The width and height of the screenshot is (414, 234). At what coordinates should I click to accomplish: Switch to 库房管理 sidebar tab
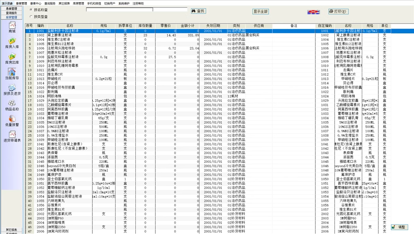pos(12,17)
